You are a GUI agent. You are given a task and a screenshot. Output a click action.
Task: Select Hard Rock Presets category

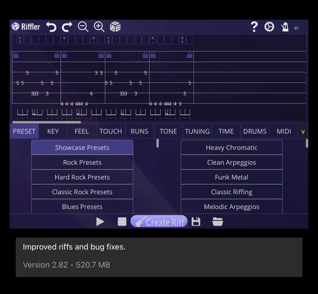click(x=82, y=177)
